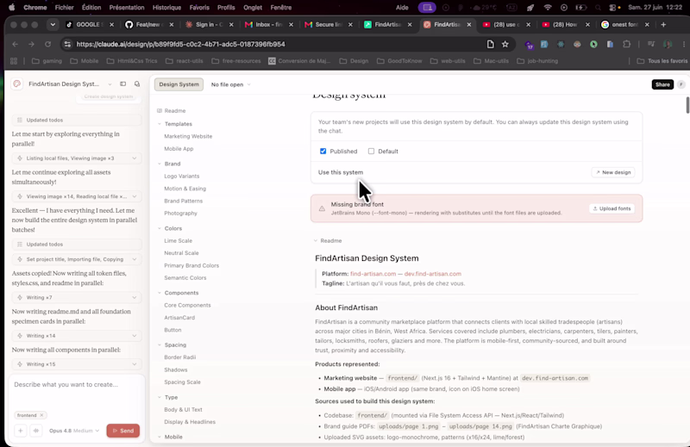690x447 pixels.
Task: Click the page vertical scrollbar thumb
Action: 687,105
